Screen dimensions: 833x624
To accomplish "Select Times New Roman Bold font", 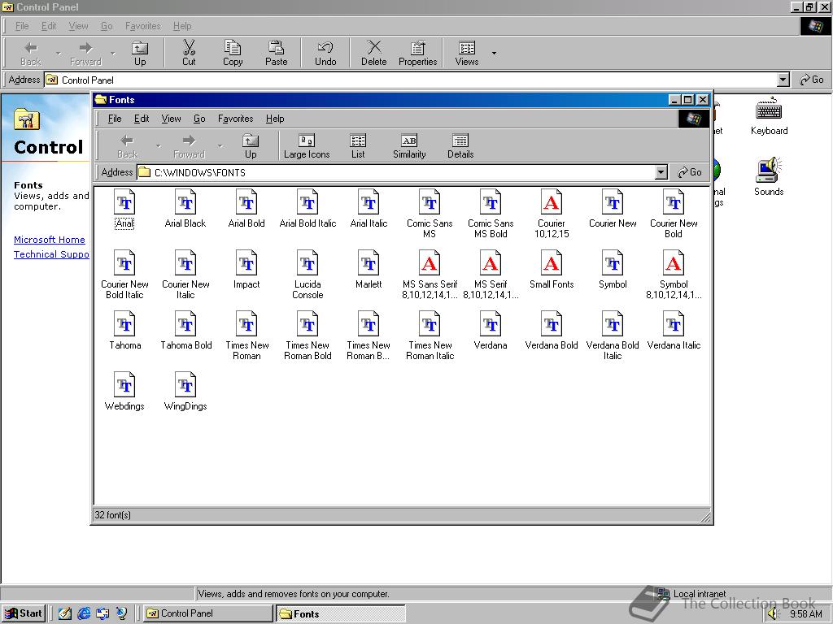I will 307,336.
